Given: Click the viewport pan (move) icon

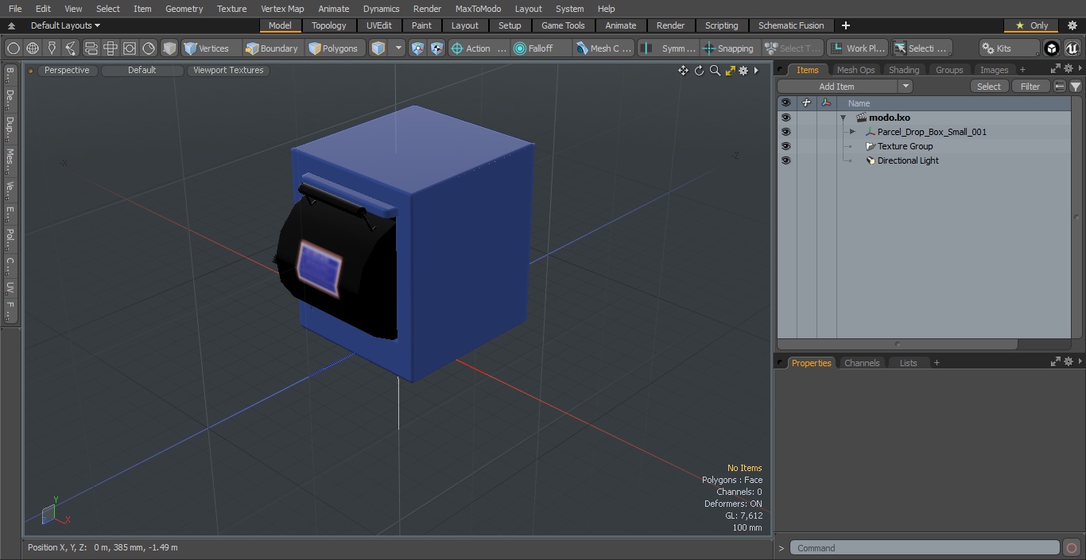Looking at the screenshot, I should pyautogui.click(x=683, y=71).
